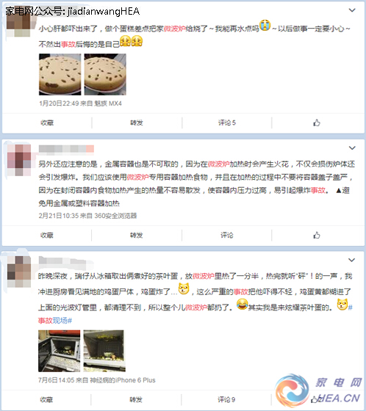
Task: Open the third post's dropdown arrow
Action: [351, 260]
